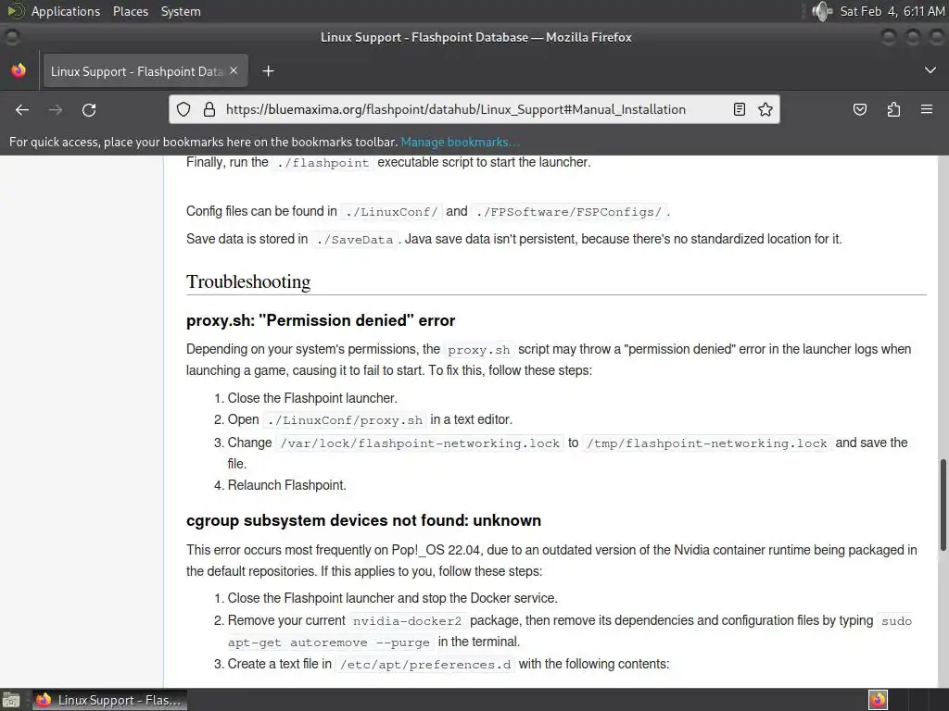
Task: Click the ./FPSoftware/FSPConfigs/ code text
Action: point(569,212)
